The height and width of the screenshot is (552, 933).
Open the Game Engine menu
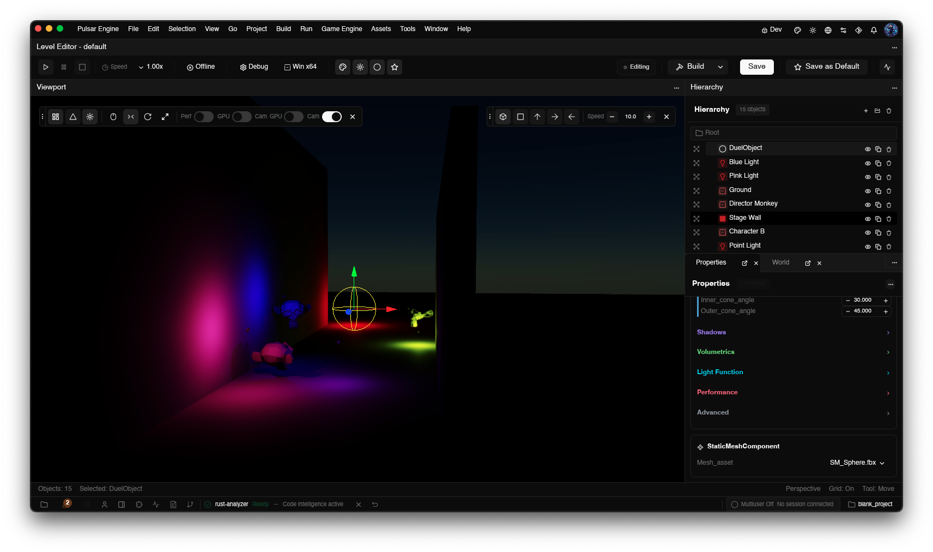tap(342, 29)
